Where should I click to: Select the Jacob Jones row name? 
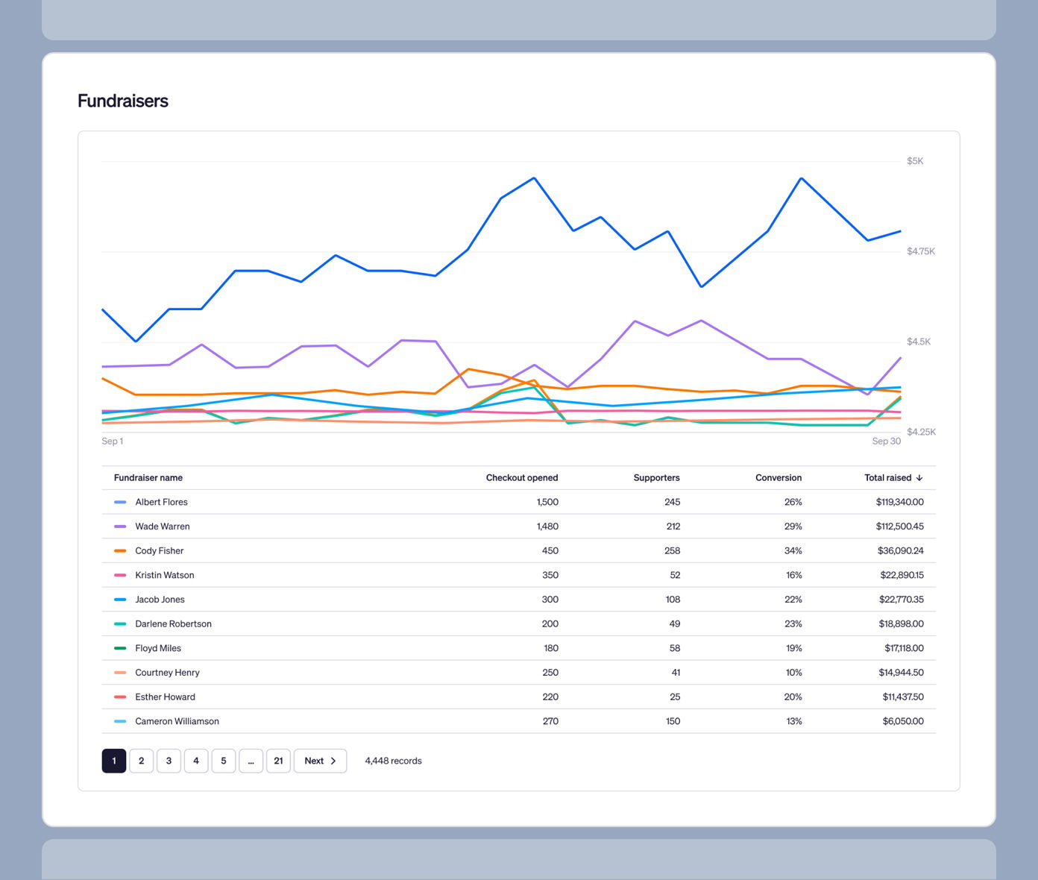(160, 600)
